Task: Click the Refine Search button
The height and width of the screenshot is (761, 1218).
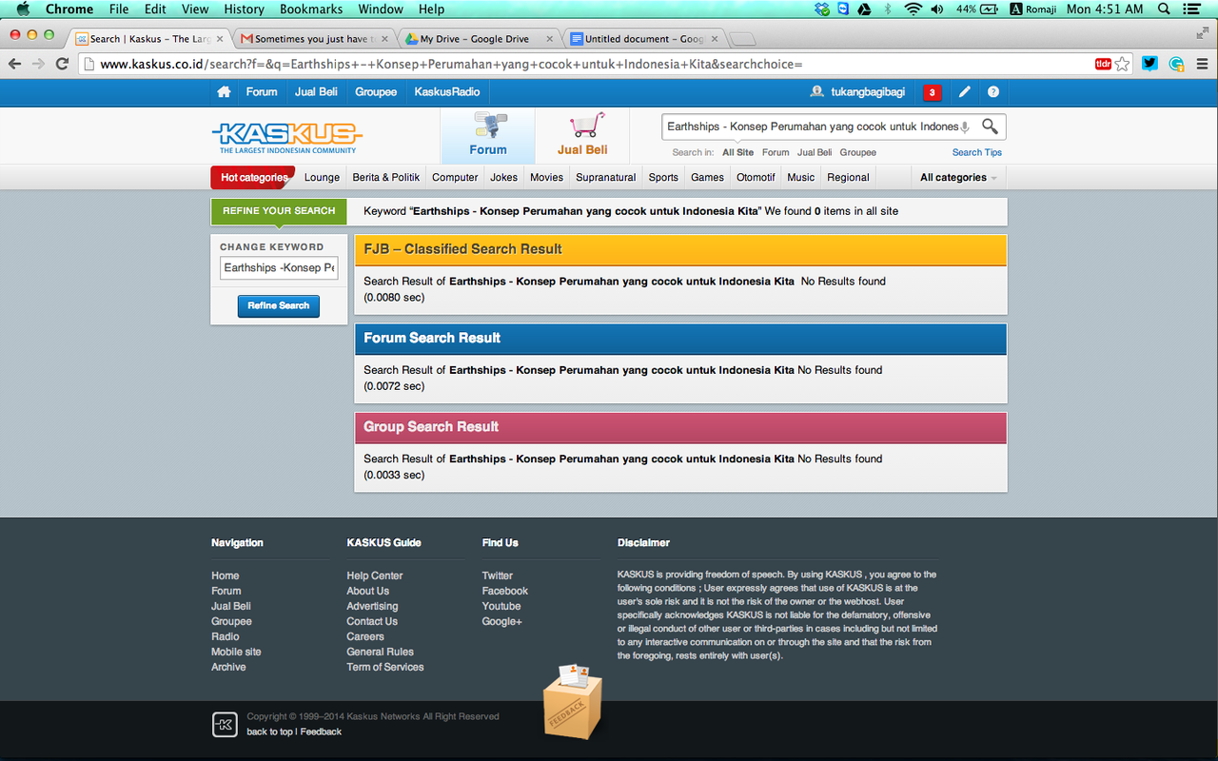Action: 279,306
